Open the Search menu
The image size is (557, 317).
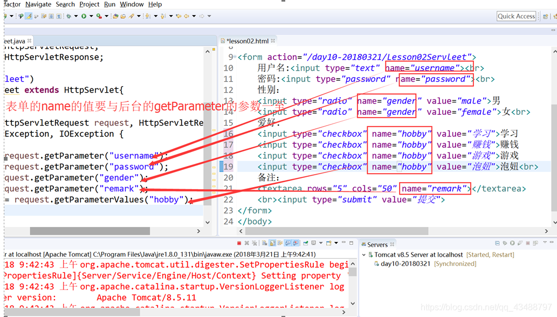click(x=65, y=4)
